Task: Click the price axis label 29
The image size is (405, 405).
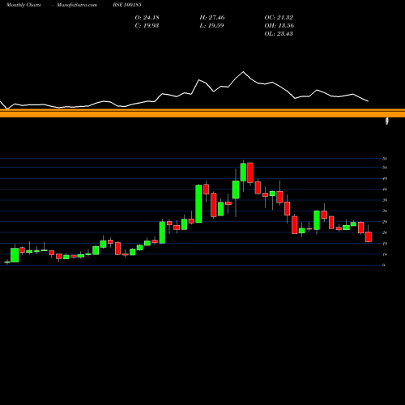Action: pyautogui.click(x=385, y=222)
